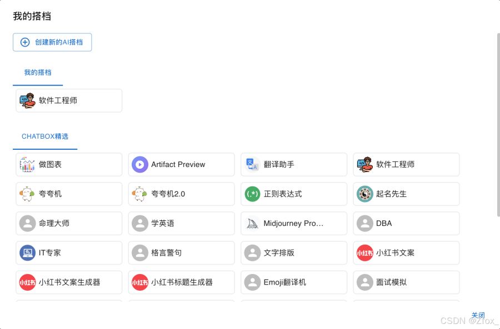This screenshot has width=500, height=329.
Task: Select the 做图表 chart assistant icon
Action: point(27,164)
